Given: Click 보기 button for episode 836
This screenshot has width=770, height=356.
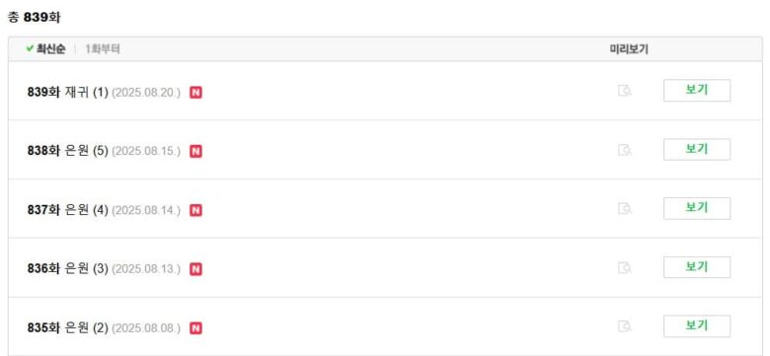Looking at the screenshot, I should [697, 267].
